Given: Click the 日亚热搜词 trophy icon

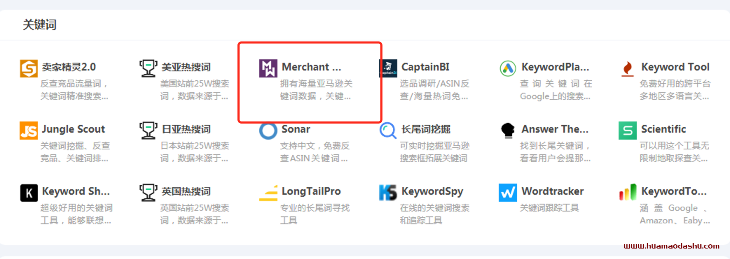Looking at the screenshot, I should (149, 130).
